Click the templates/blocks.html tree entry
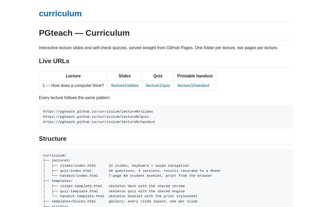The height and width of the screenshot is (207, 332). click(74, 202)
